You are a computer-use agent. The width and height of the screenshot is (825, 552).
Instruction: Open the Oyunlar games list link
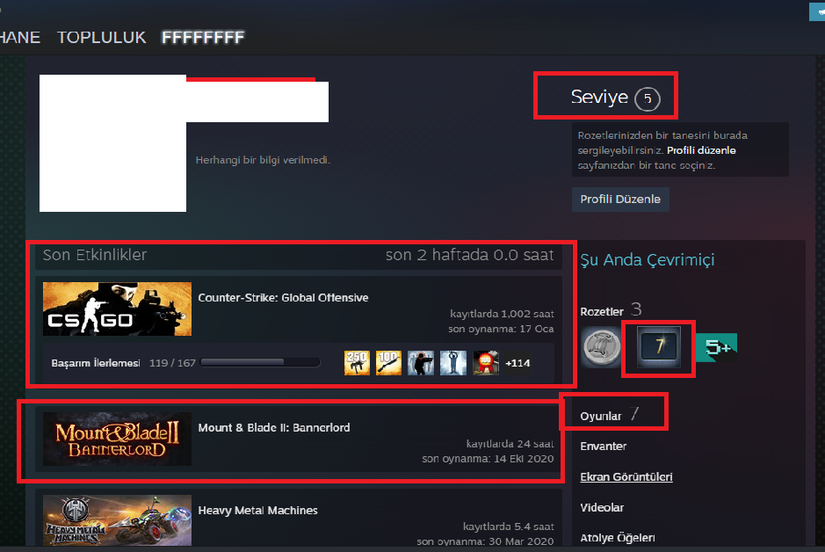(601, 417)
